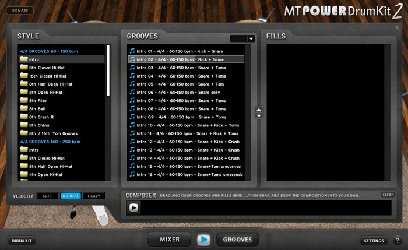Click the note icon for Intro 09 groove

point(132,117)
